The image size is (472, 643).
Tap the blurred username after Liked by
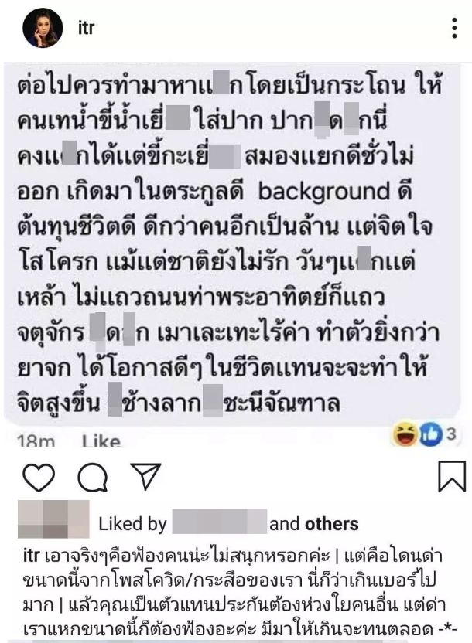(220, 522)
